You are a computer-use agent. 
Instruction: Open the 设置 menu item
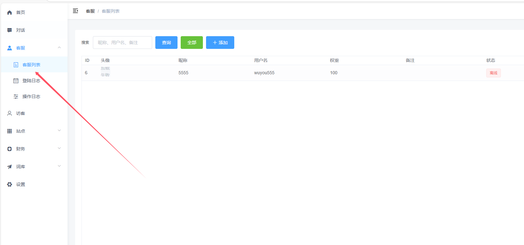(34, 184)
